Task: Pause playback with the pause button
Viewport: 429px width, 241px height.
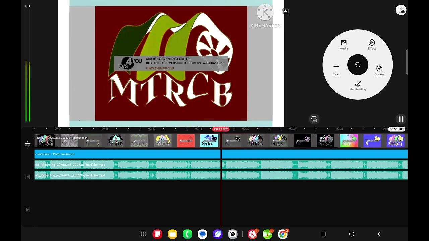Action: (x=401, y=119)
